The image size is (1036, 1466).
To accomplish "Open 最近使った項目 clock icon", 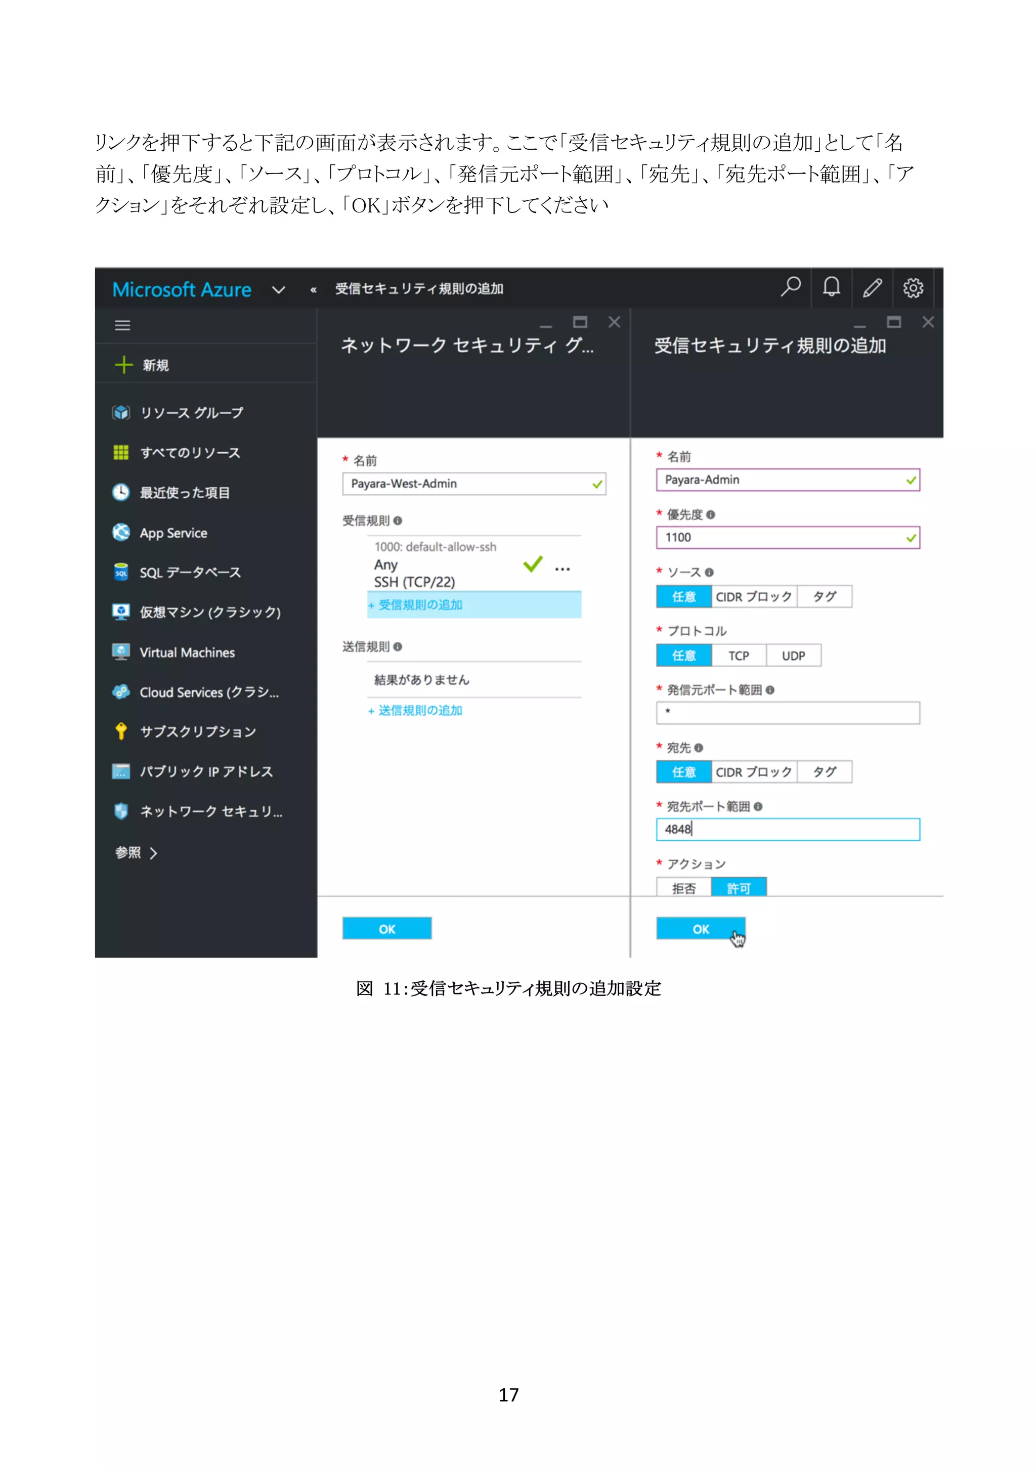I will point(120,492).
